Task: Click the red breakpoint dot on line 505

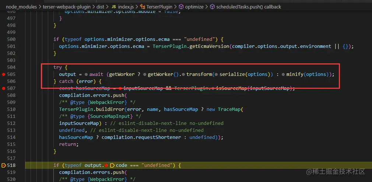Action: coord(3,74)
